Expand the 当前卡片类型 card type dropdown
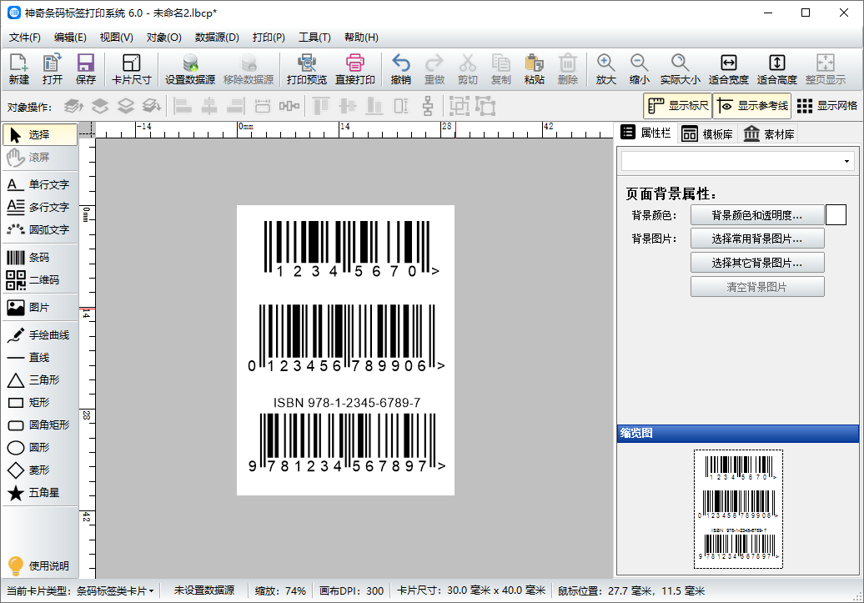Viewport: 864px width, 603px height. (x=80, y=590)
